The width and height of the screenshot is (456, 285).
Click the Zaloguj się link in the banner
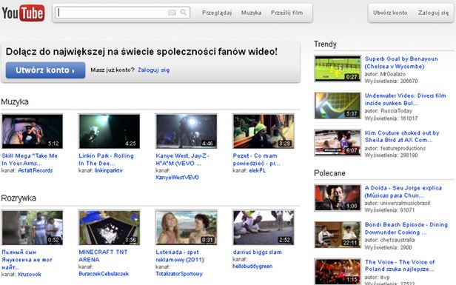(153, 70)
